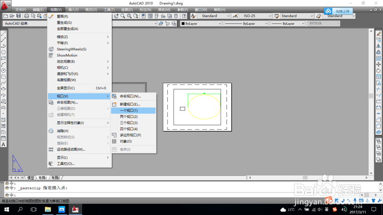Select the Erase modify tool
Screen dimensions: 383x215
(x=378, y=34)
